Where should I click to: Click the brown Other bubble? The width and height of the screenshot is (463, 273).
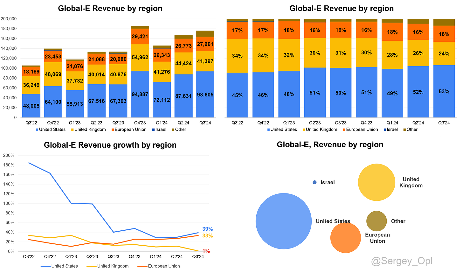pos(377,221)
